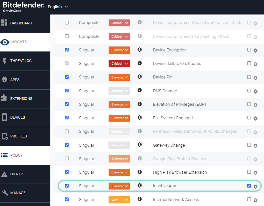Enable the Google Play Protect Disabled checkbox
Viewport: 264px width, 206px height.
pyautogui.click(x=67, y=159)
